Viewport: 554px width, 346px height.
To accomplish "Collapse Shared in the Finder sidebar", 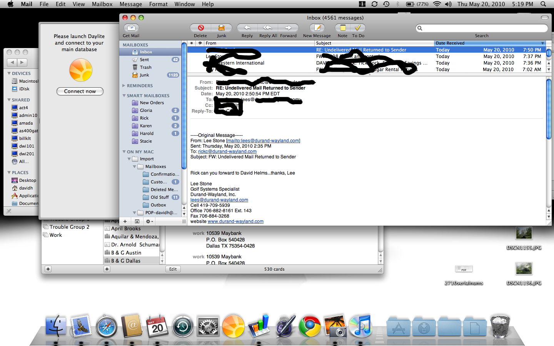I will click(9, 100).
